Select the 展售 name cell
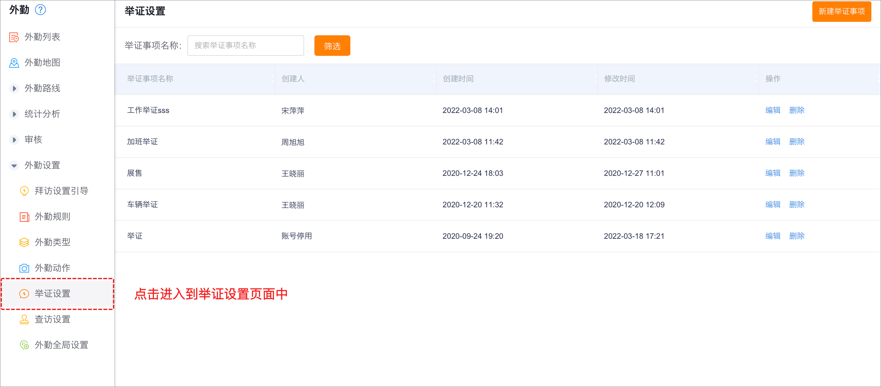Screen dimensions: 881x387 tap(134, 173)
